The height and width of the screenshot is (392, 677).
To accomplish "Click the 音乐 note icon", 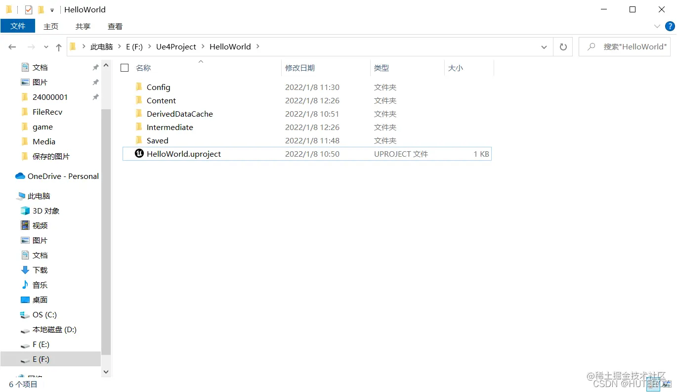I will click(x=25, y=285).
